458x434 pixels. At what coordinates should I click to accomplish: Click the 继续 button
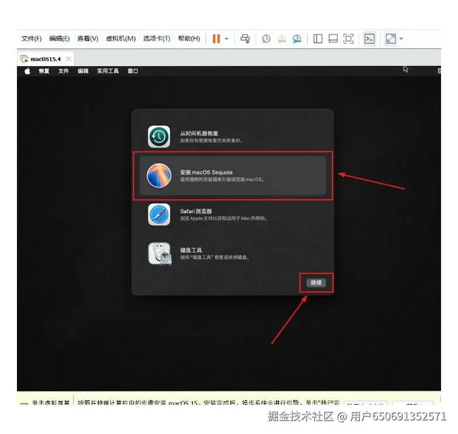tap(316, 283)
